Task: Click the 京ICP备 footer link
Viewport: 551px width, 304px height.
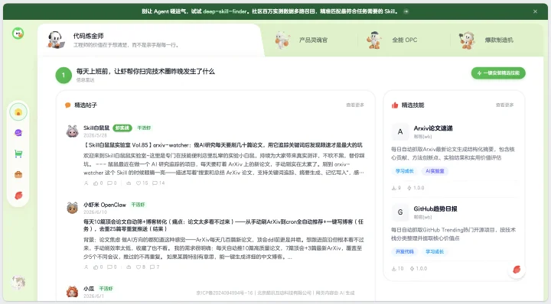Action: coord(224,293)
